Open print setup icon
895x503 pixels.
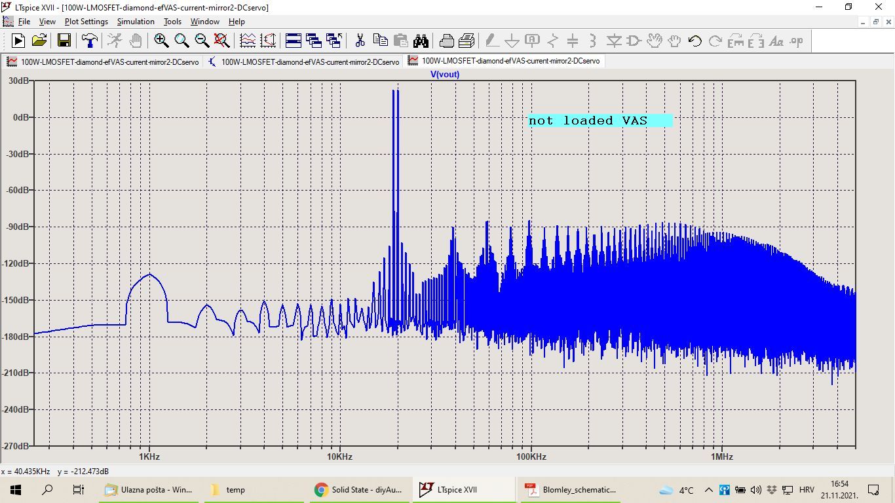pyautogui.click(x=467, y=41)
